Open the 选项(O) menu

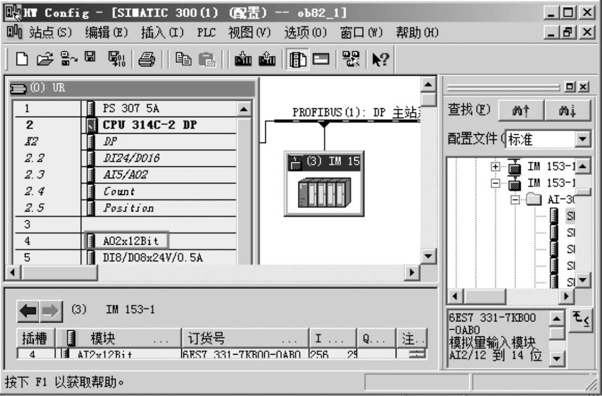click(x=305, y=33)
